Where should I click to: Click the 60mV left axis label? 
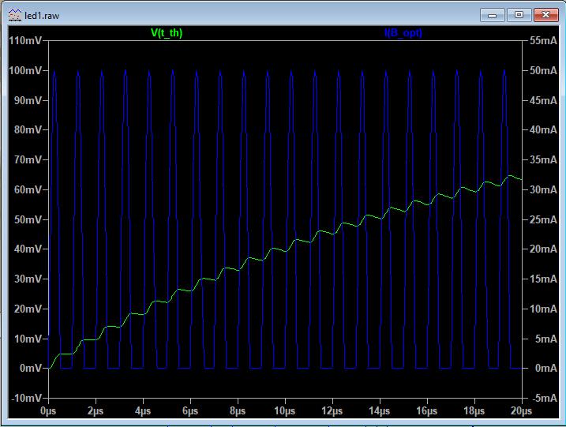coord(28,189)
